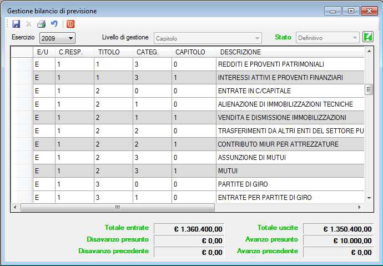Select VENDITA E DISMISSIONE IMMOBILIZZAZIONI cell
383x266 pixels.
click(x=290, y=118)
